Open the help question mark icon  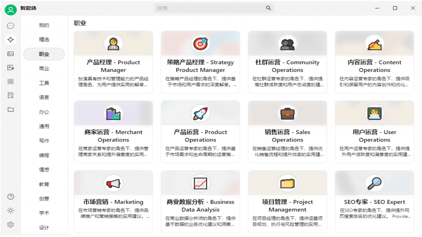click(x=11, y=197)
